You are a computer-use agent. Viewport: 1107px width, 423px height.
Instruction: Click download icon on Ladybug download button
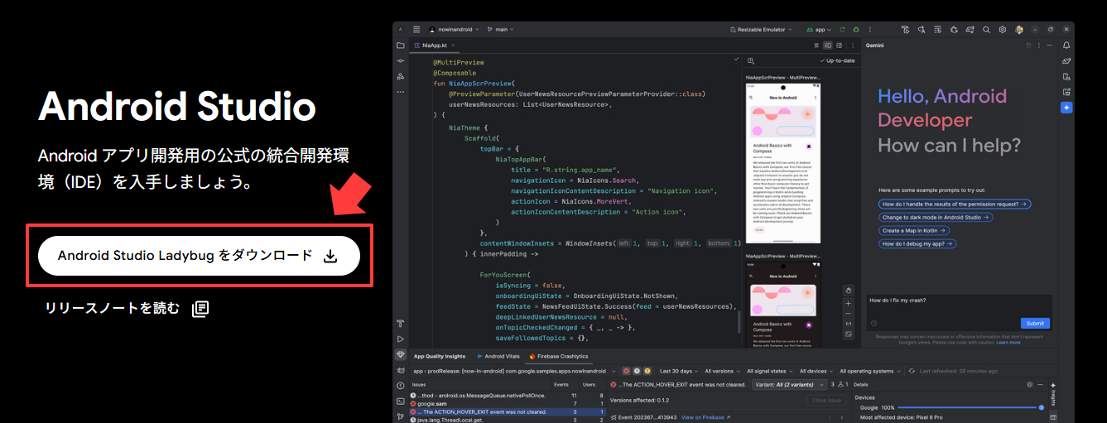coord(330,256)
